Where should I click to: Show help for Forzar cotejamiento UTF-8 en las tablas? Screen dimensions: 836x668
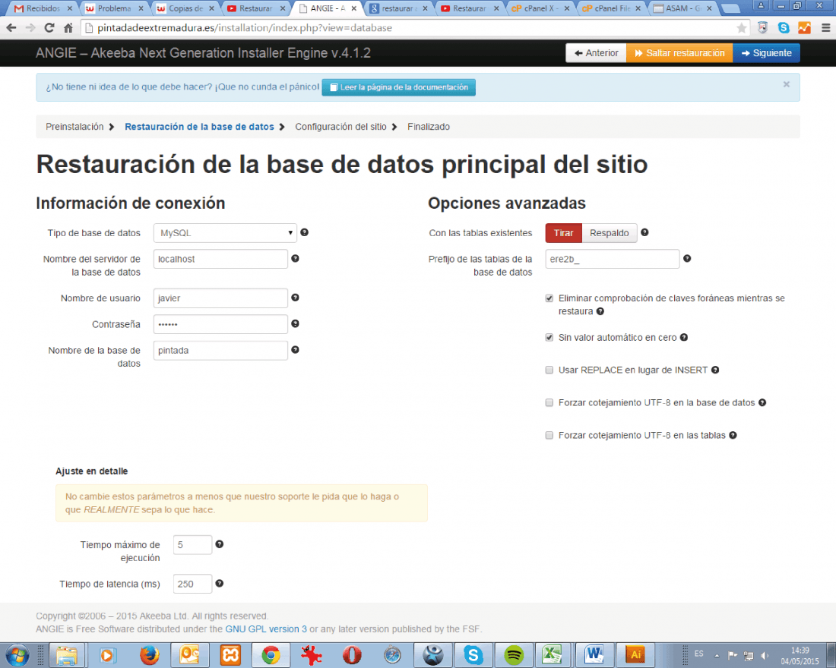733,435
